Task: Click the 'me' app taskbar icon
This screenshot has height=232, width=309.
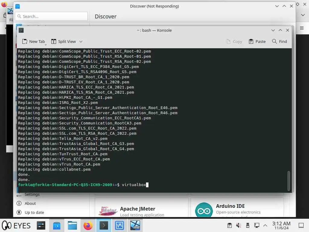Action: pyautogui.click(x=135, y=225)
